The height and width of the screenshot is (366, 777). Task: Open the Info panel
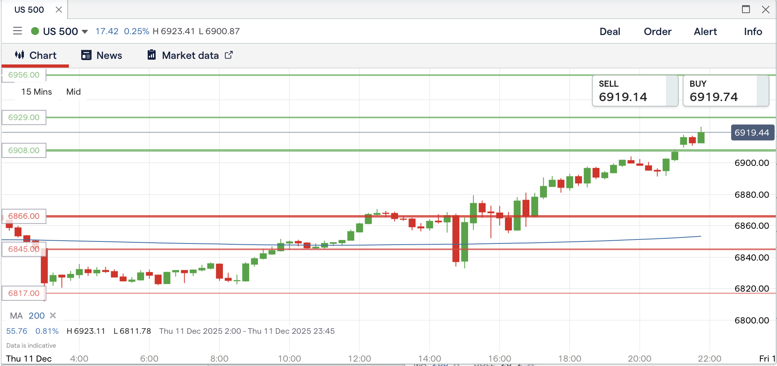tap(753, 31)
